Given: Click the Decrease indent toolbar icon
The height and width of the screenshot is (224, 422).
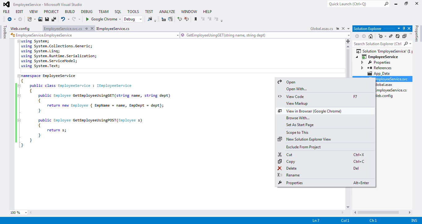Looking at the screenshot, I should pos(164,19).
